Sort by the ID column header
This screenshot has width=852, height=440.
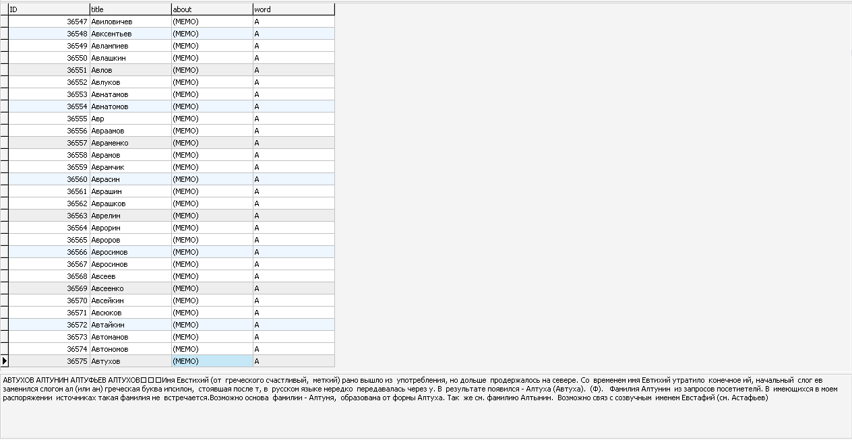click(x=49, y=9)
